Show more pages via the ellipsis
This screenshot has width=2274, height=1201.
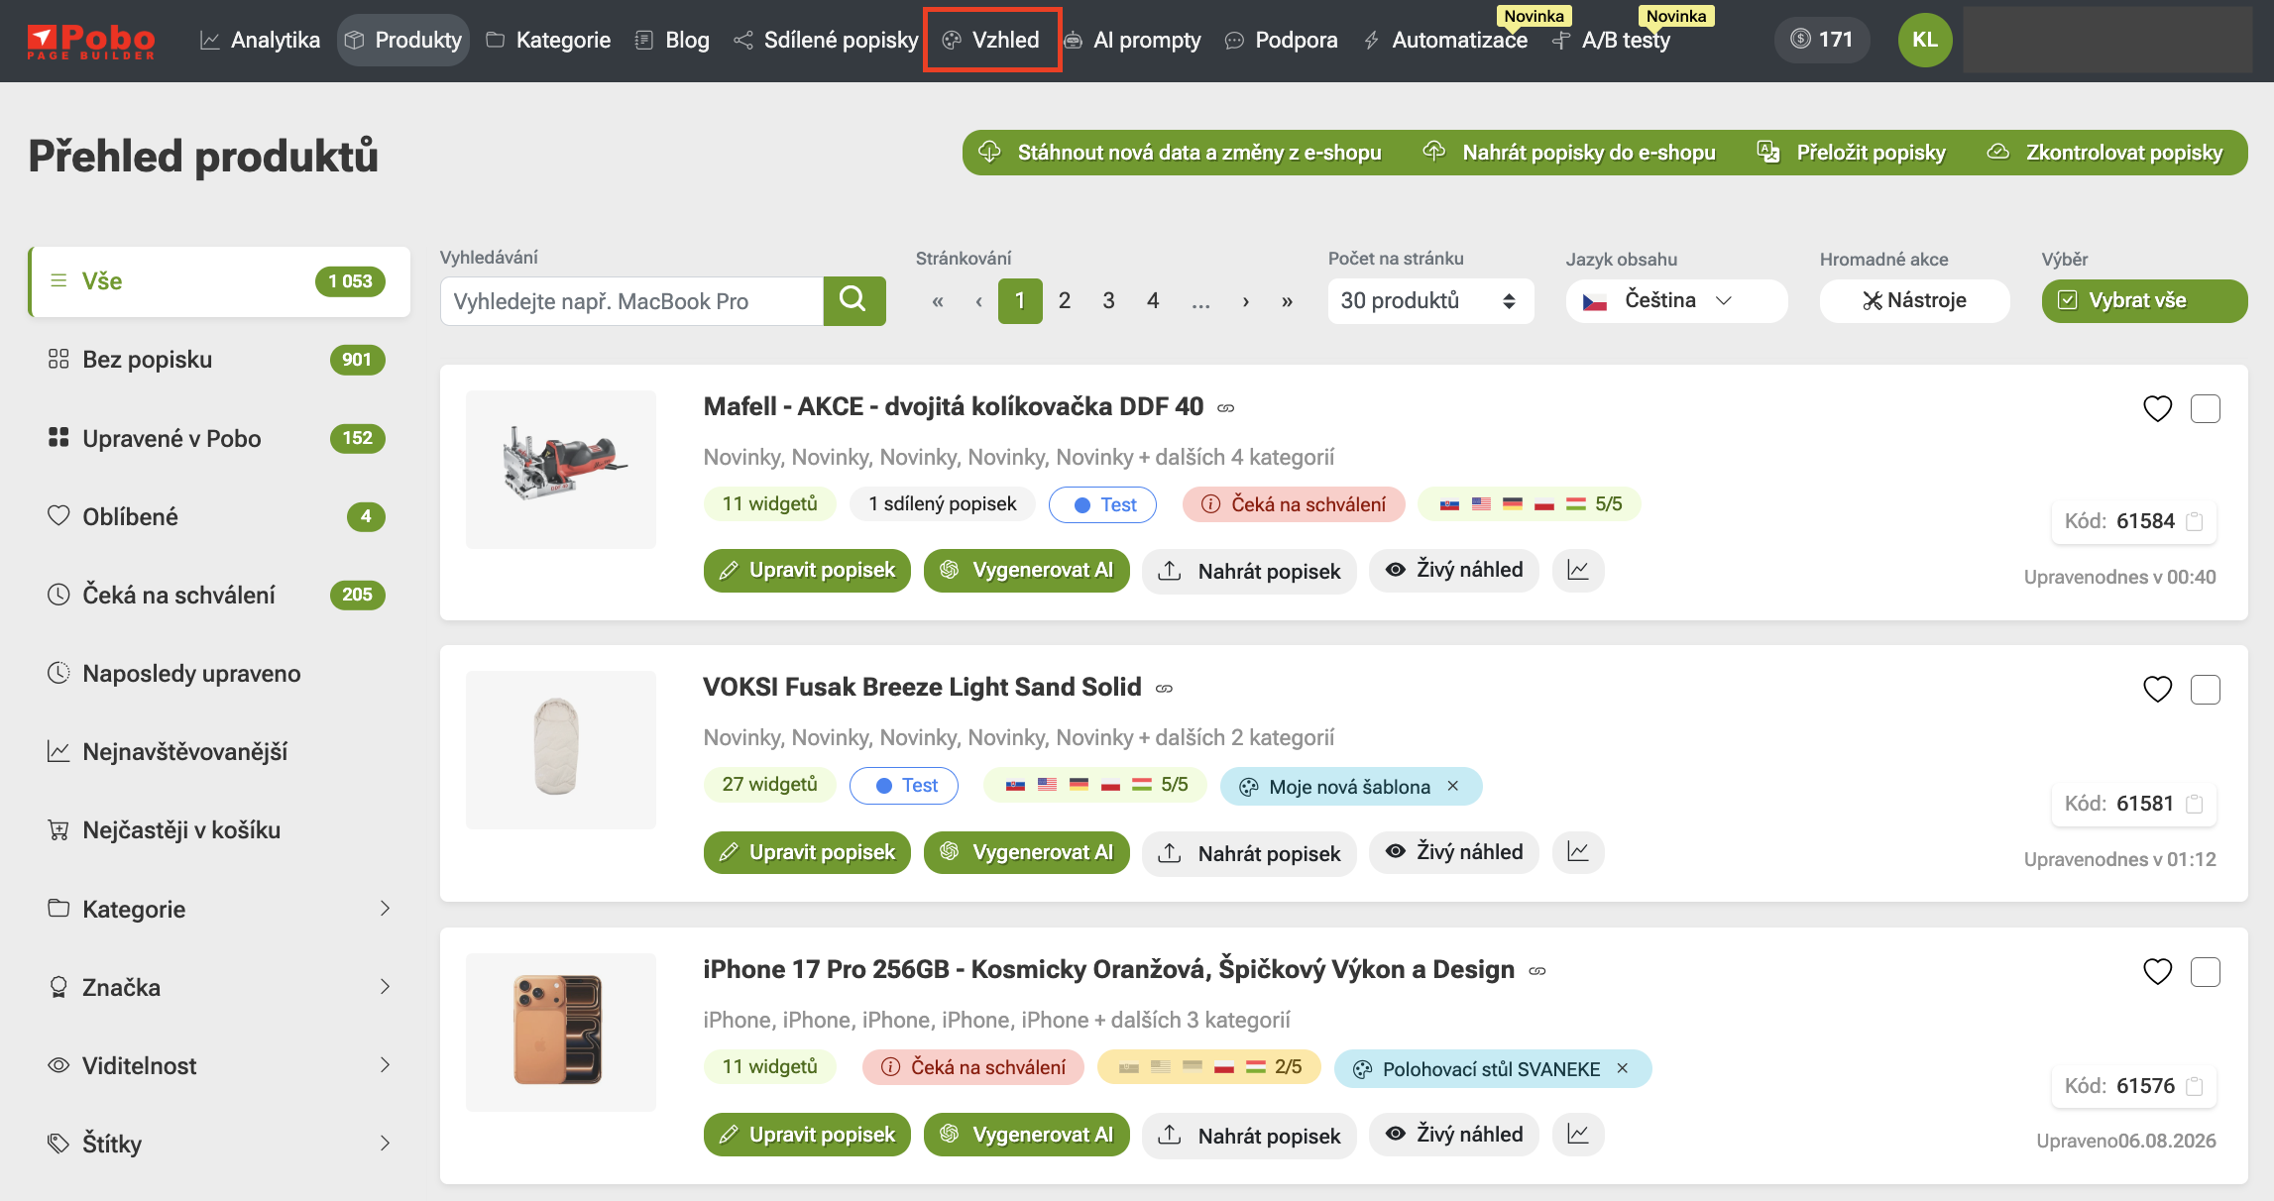1200,301
